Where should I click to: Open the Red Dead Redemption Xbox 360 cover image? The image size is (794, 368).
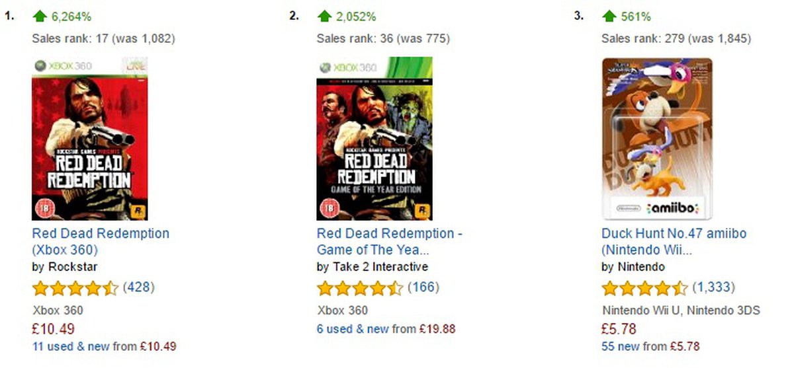coord(90,139)
